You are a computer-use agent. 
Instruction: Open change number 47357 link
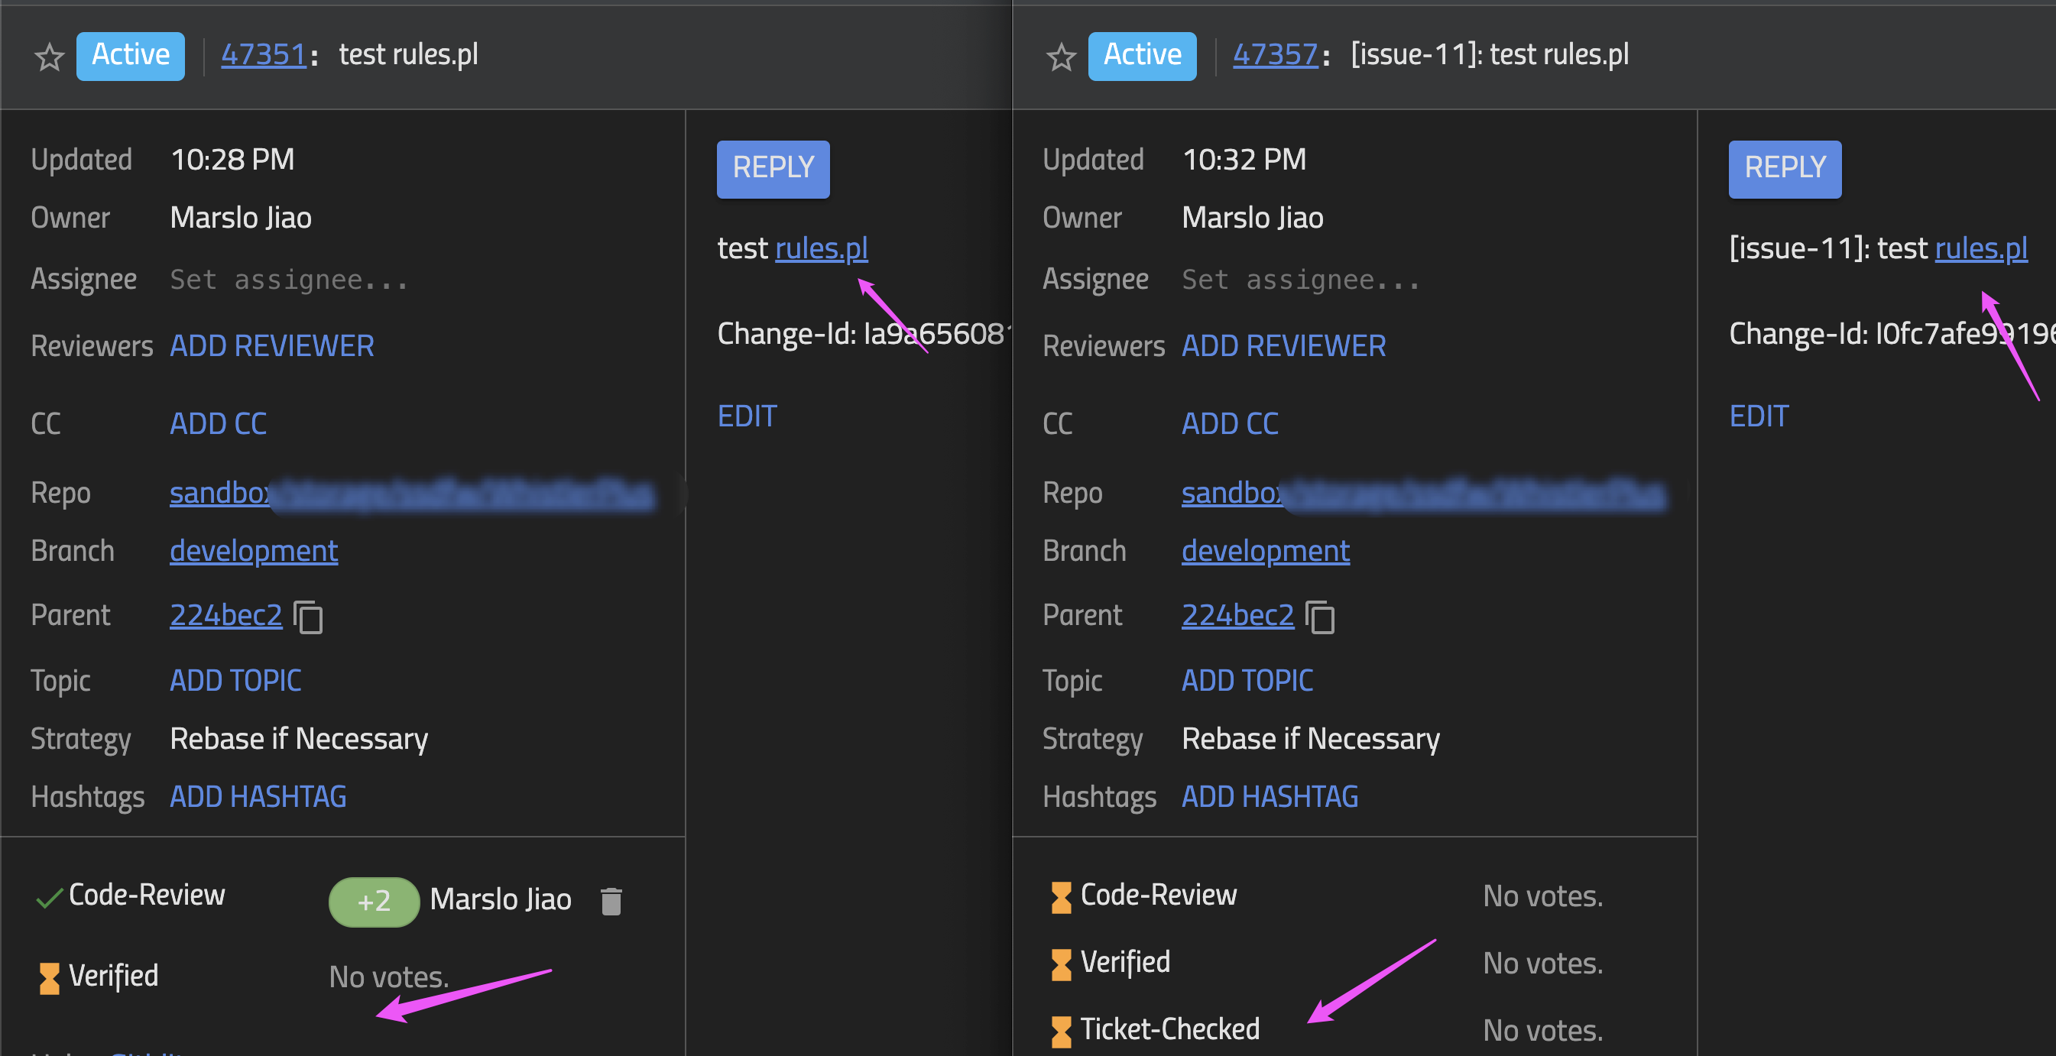tap(1275, 54)
